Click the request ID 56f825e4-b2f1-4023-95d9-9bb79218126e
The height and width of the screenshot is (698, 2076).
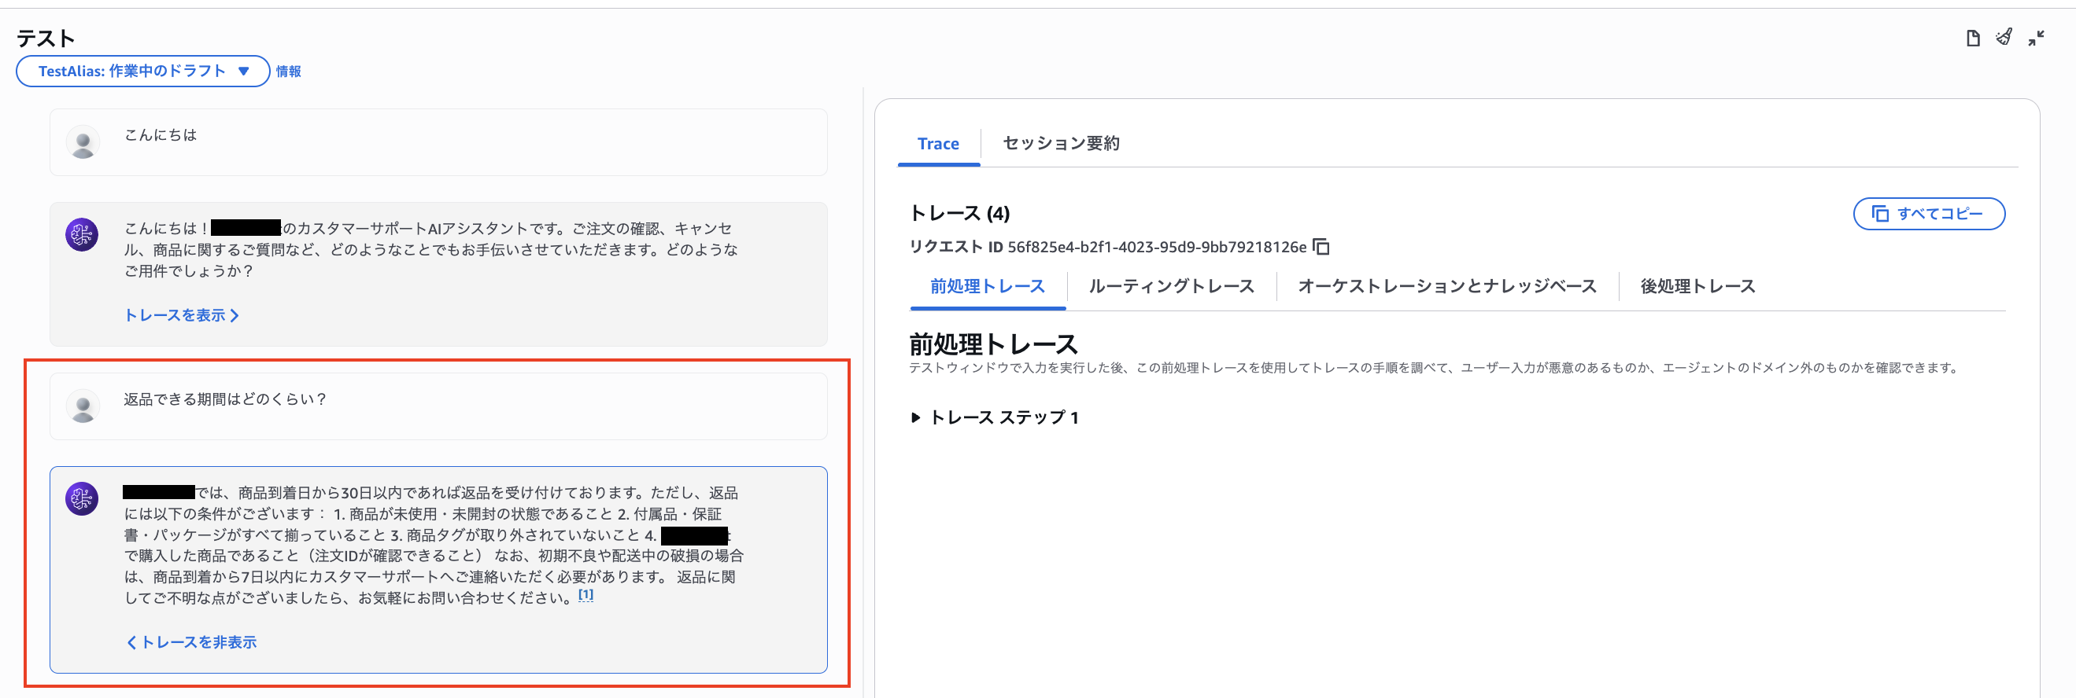coord(1157,246)
